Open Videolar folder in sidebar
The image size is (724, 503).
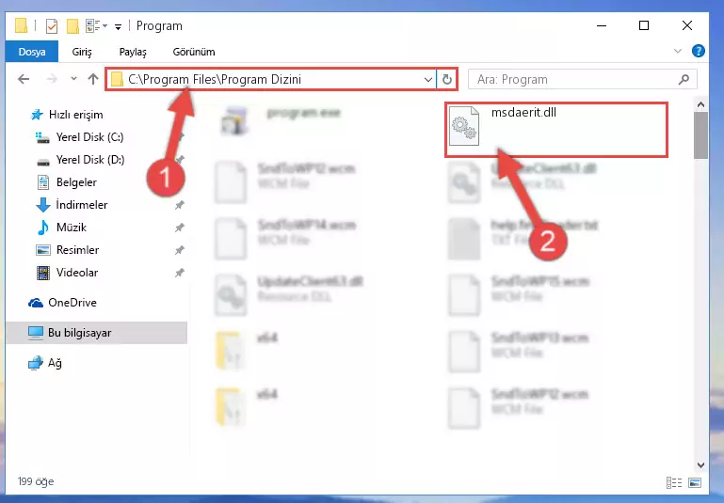click(76, 273)
